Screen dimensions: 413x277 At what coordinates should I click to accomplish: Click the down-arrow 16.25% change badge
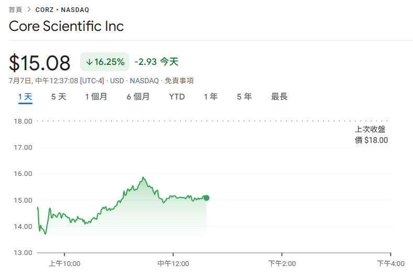point(105,62)
